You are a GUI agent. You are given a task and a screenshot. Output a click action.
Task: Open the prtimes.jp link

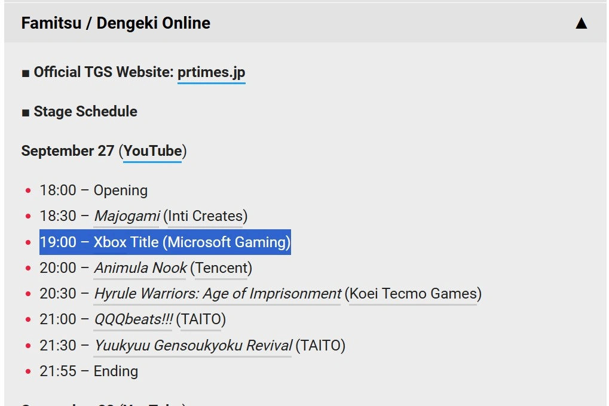pyautogui.click(x=211, y=72)
